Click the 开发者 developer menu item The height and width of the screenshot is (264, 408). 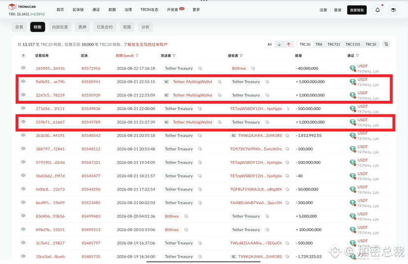click(173, 10)
